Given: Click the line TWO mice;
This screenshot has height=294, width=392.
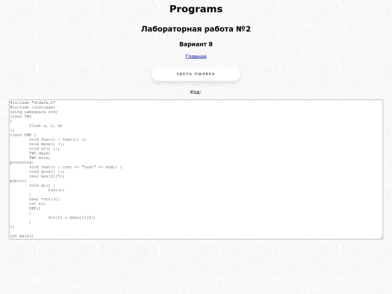Looking at the screenshot, I should coord(39,158).
